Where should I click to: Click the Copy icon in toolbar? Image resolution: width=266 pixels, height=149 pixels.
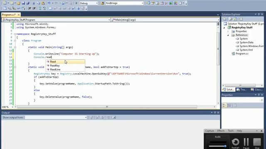[x=38, y=3]
